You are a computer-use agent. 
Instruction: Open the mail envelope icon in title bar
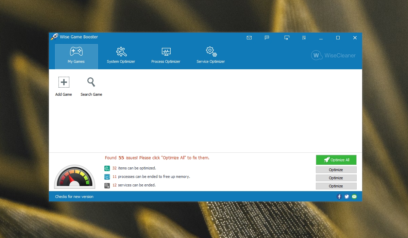point(249,38)
